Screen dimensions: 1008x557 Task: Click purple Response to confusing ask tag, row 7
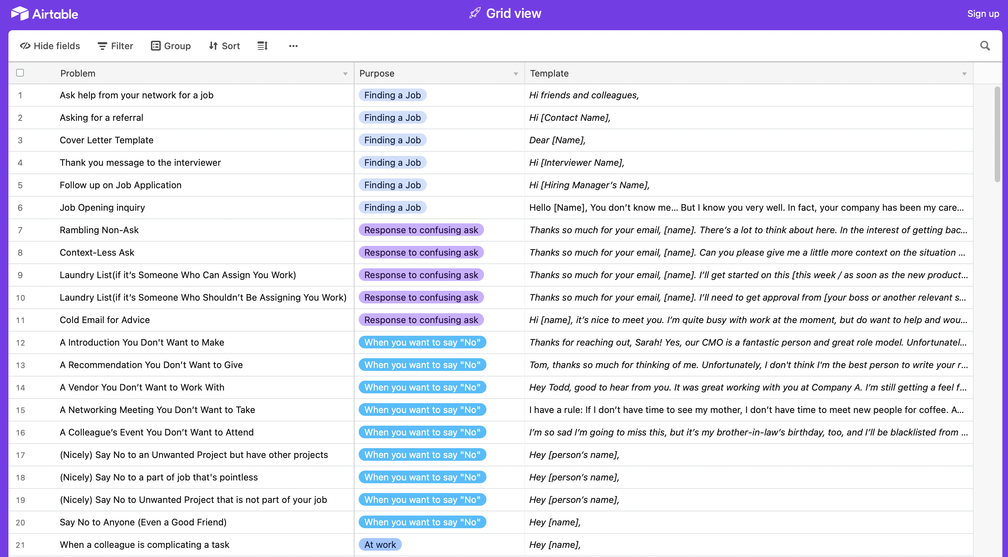pos(421,230)
